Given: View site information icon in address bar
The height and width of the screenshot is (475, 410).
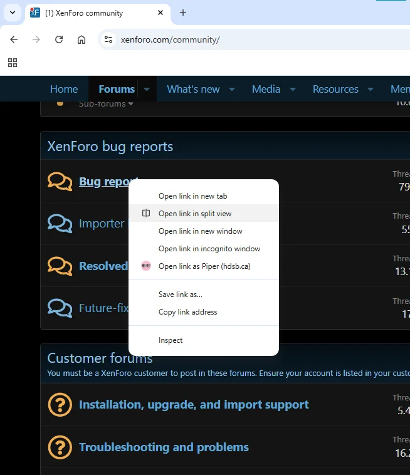Looking at the screenshot, I should pos(108,39).
